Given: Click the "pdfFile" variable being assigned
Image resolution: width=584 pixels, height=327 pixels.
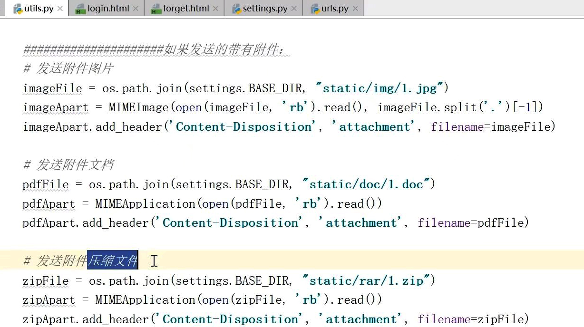Looking at the screenshot, I should click(46, 184).
